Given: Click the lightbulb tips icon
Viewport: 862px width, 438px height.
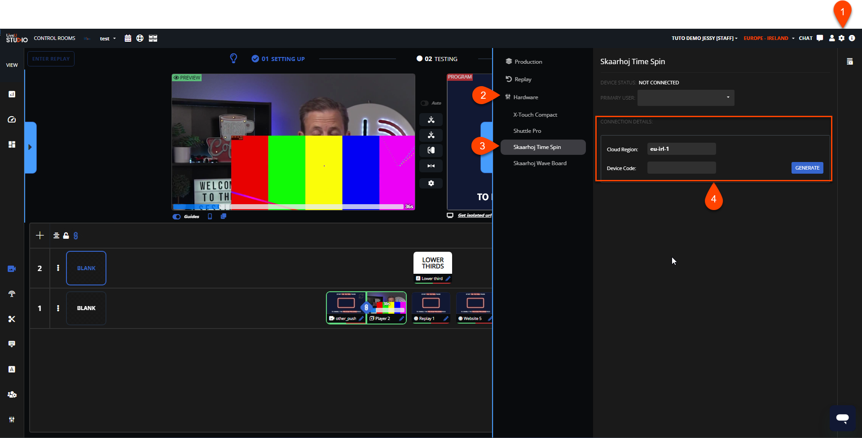Looking at the screenshot, I should pos(233,58).
